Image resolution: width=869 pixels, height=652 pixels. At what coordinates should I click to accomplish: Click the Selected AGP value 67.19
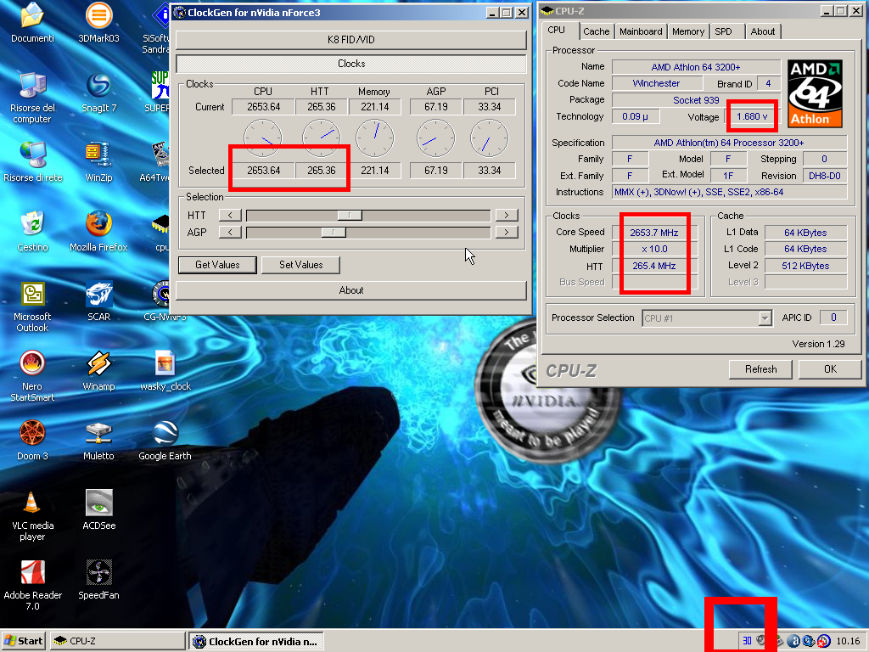point(435,171)
